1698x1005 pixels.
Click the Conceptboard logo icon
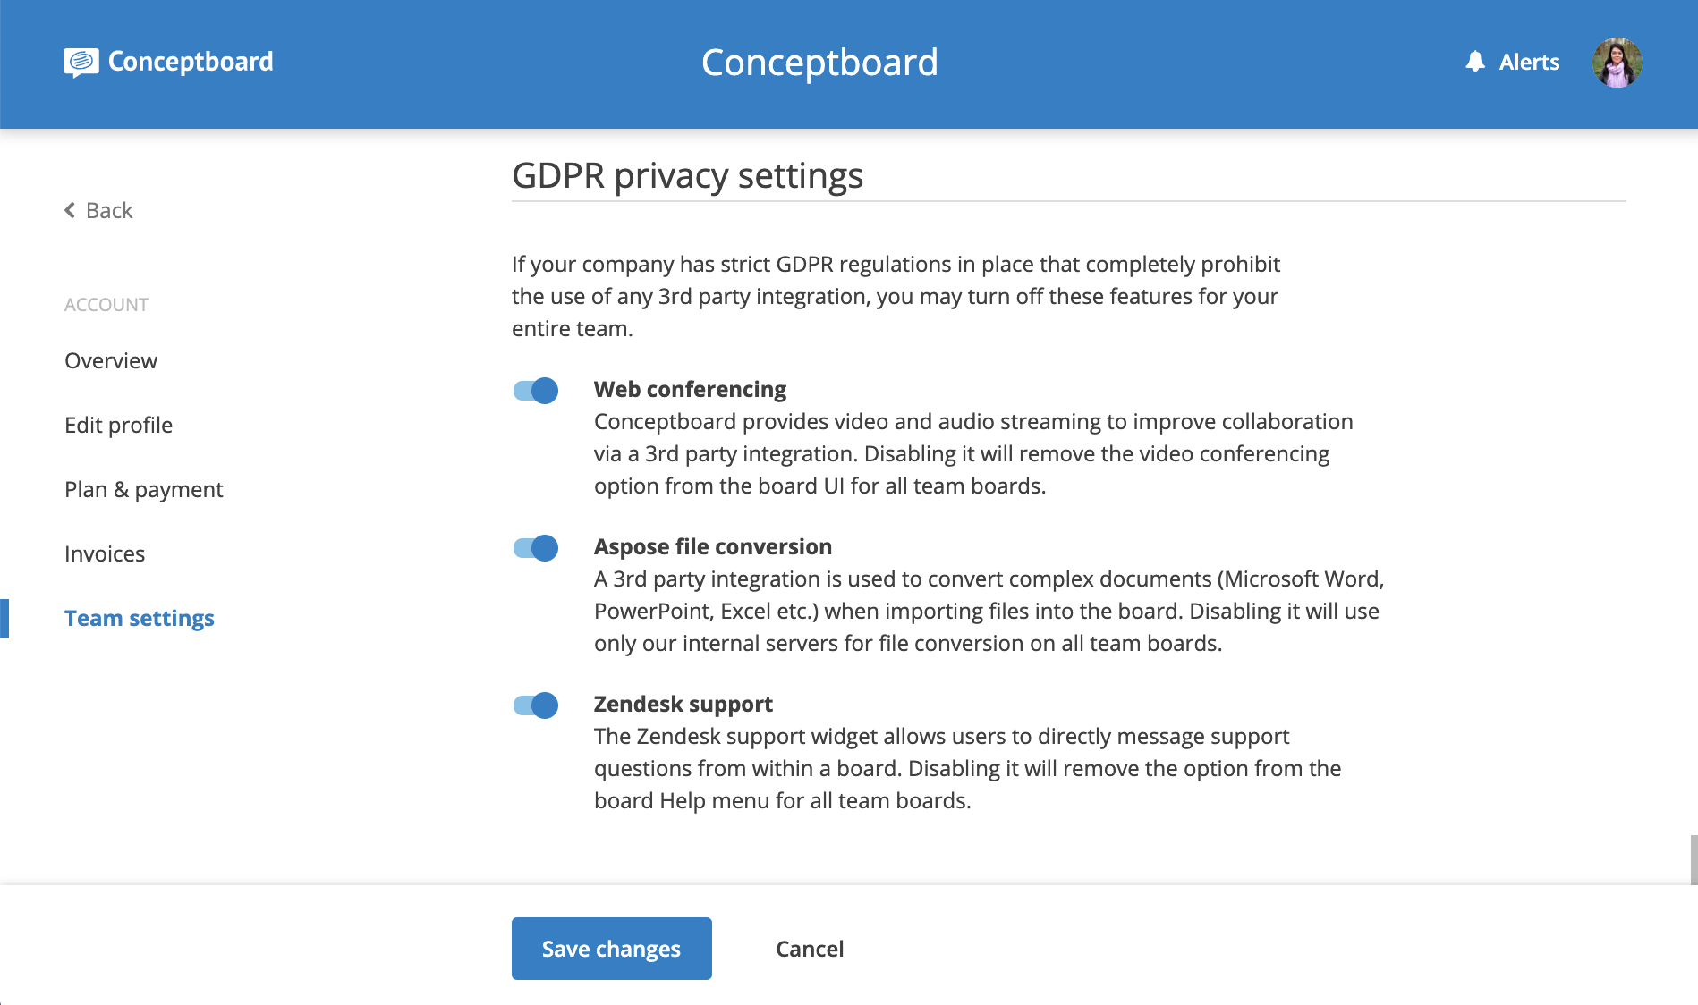pyautogui.click(x=81, y=62)
